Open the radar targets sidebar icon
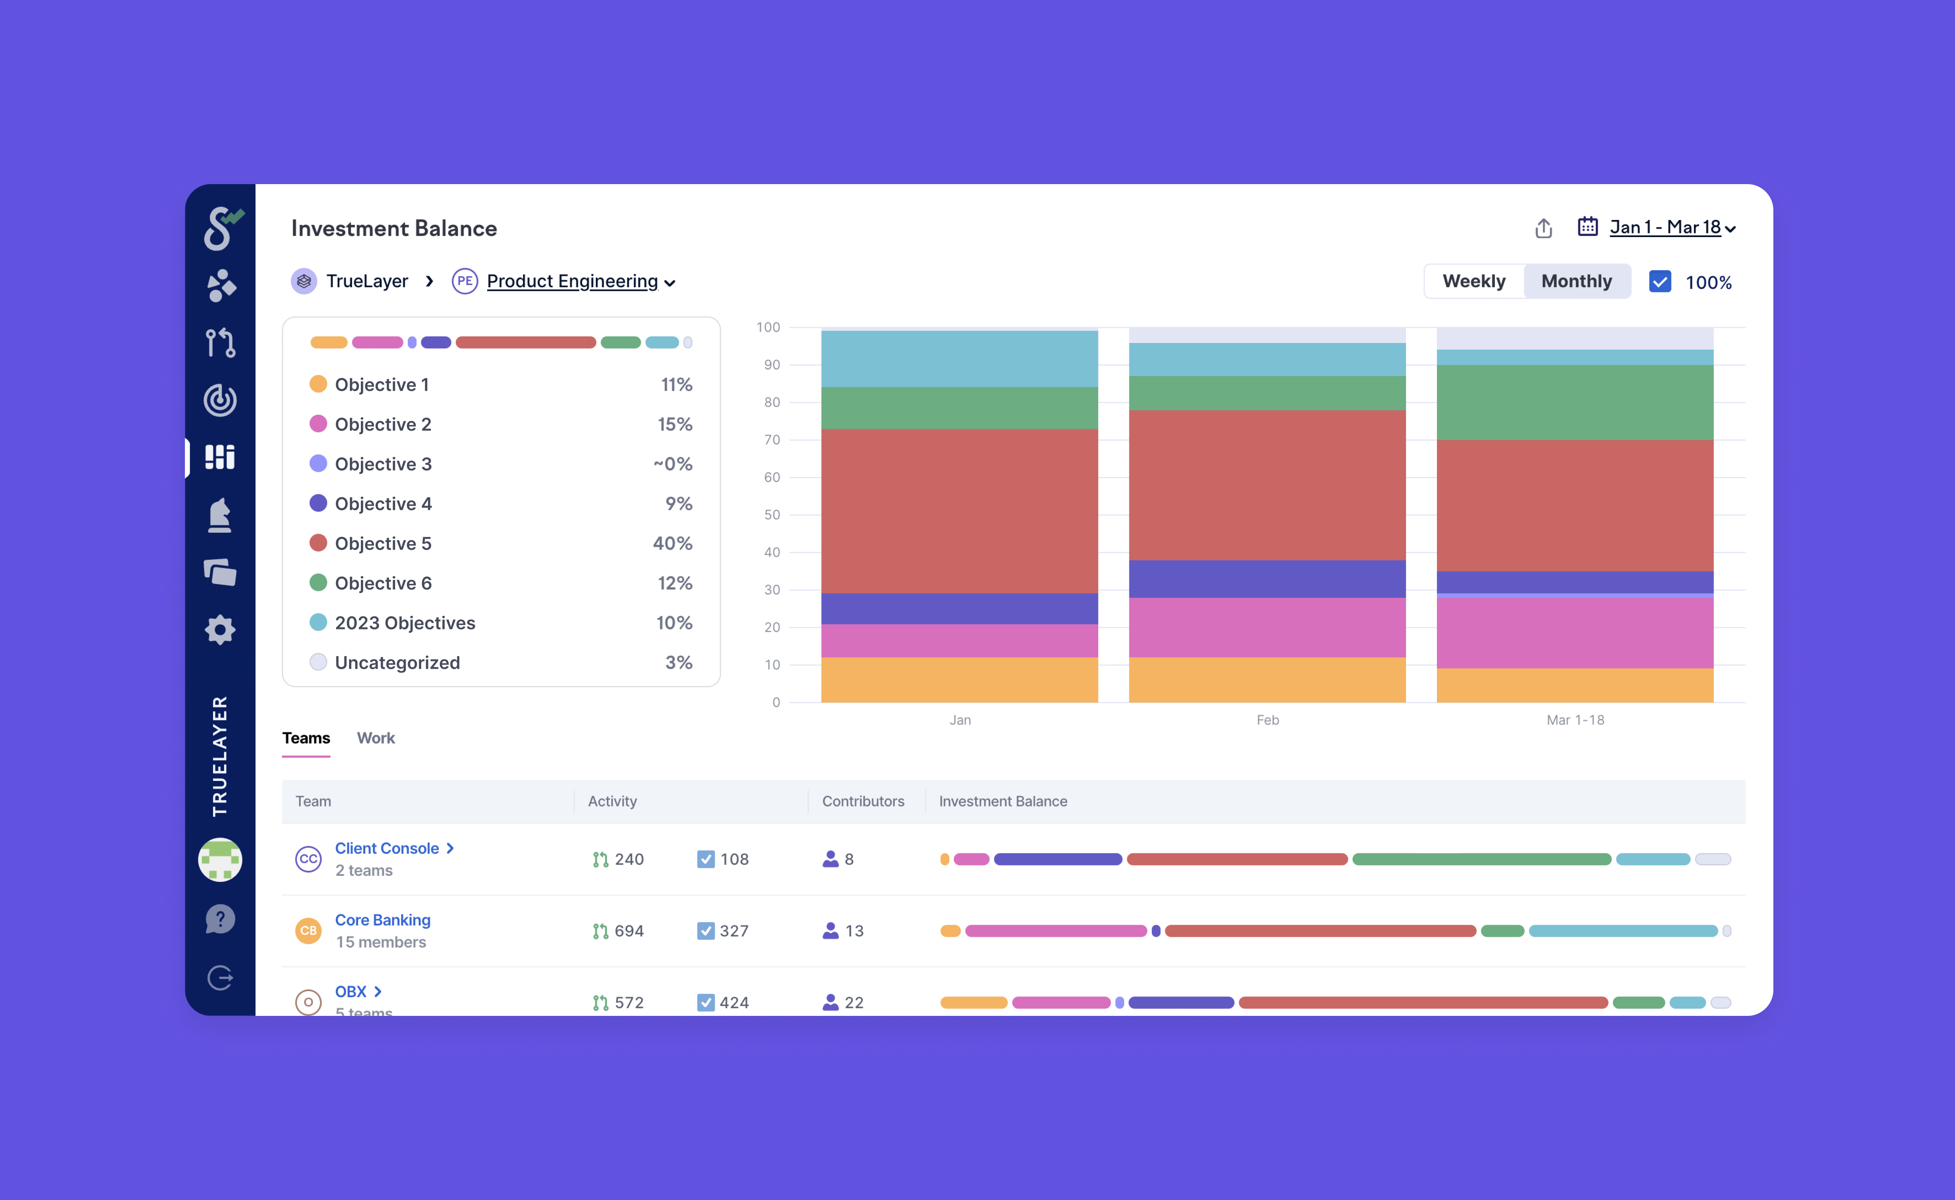Viewport: 1955px width, 1200px height. click(x=220, y=400)
